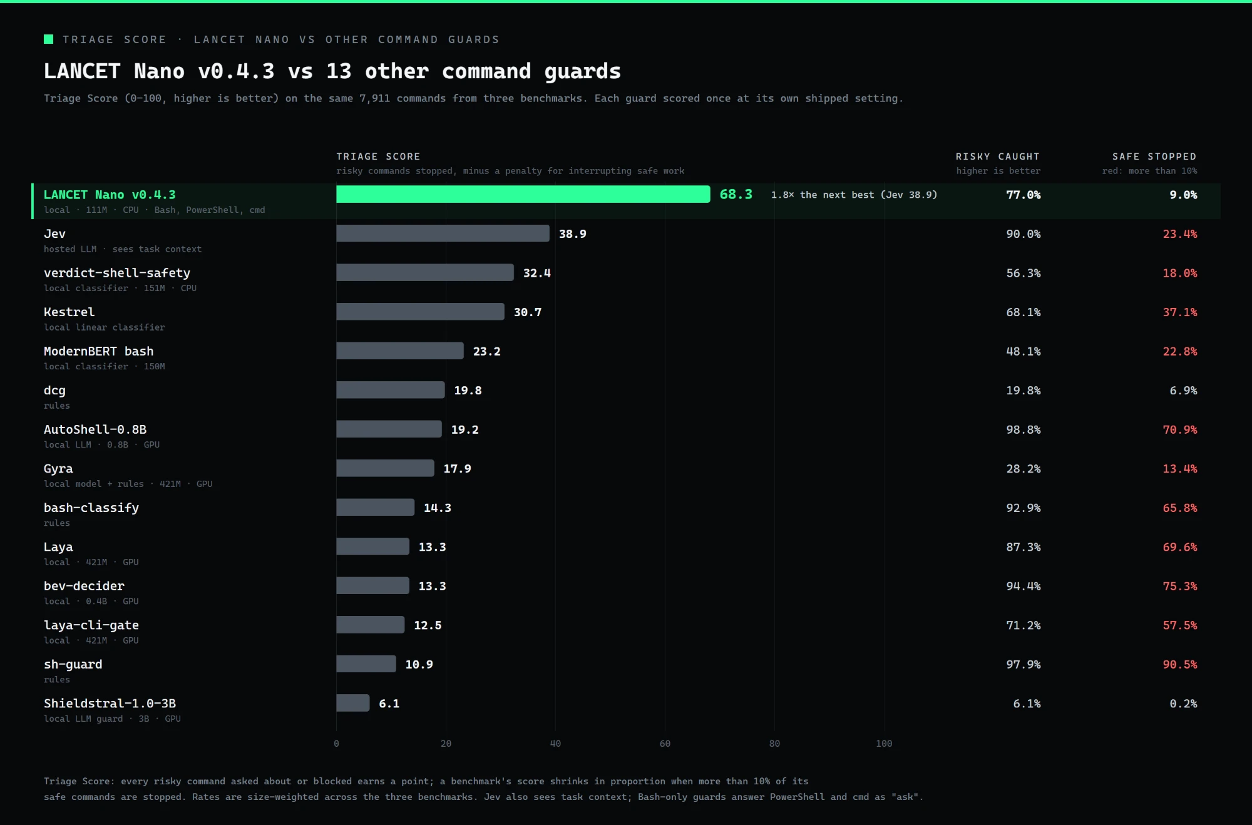Screen dimensions: 1252x825
Task: Click the 'AutoShell-0.8B' guard name
Action: click(95, 429)
